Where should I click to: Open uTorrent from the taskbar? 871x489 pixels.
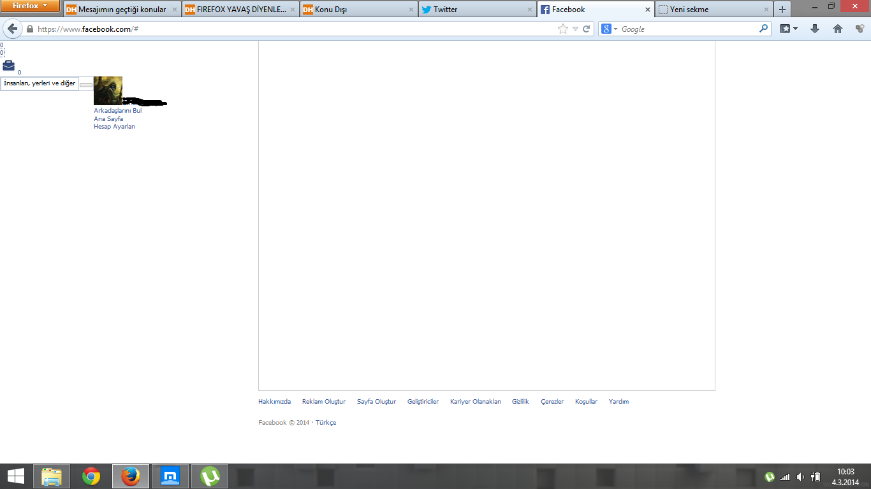[210, 476]
